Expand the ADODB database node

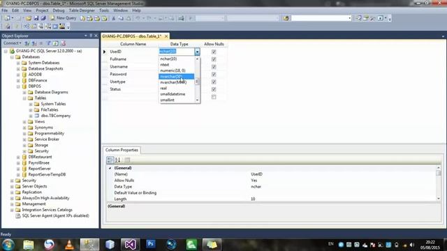point(18,75)
